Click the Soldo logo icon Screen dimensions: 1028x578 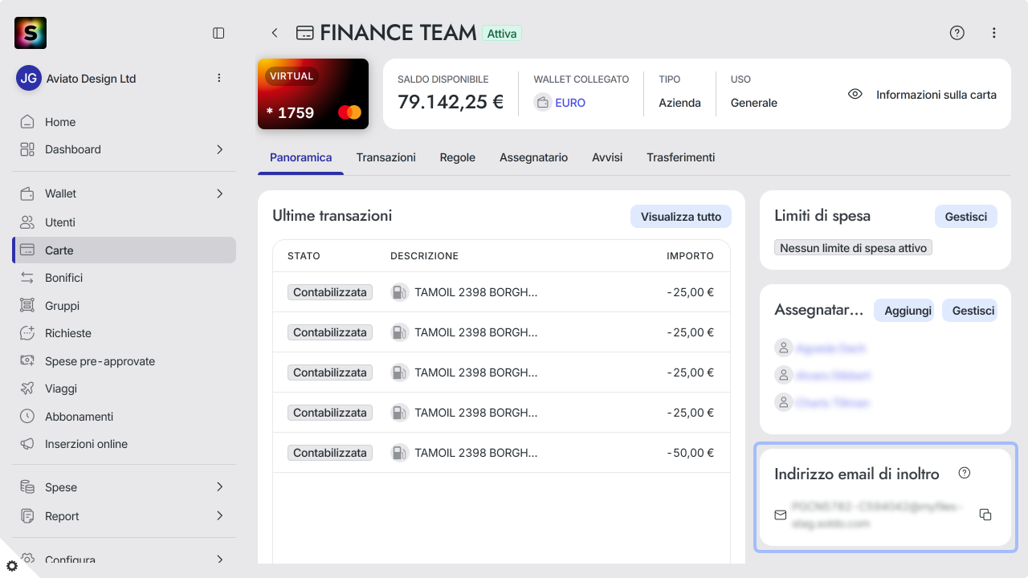31,33
